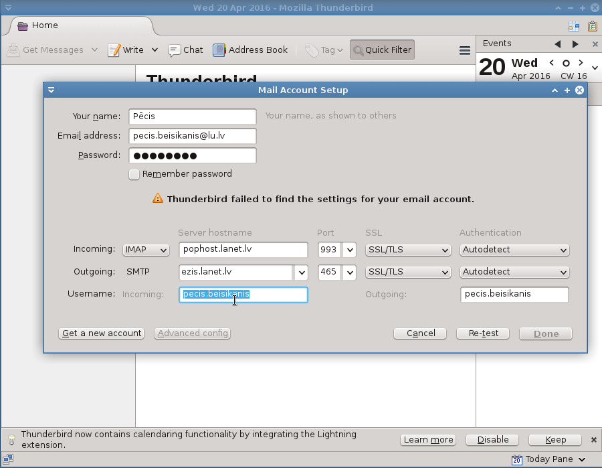Screen dimensions: 602x468
Task: Open incoming Authentication Autodetect dropdown
Action: (514, 250)
